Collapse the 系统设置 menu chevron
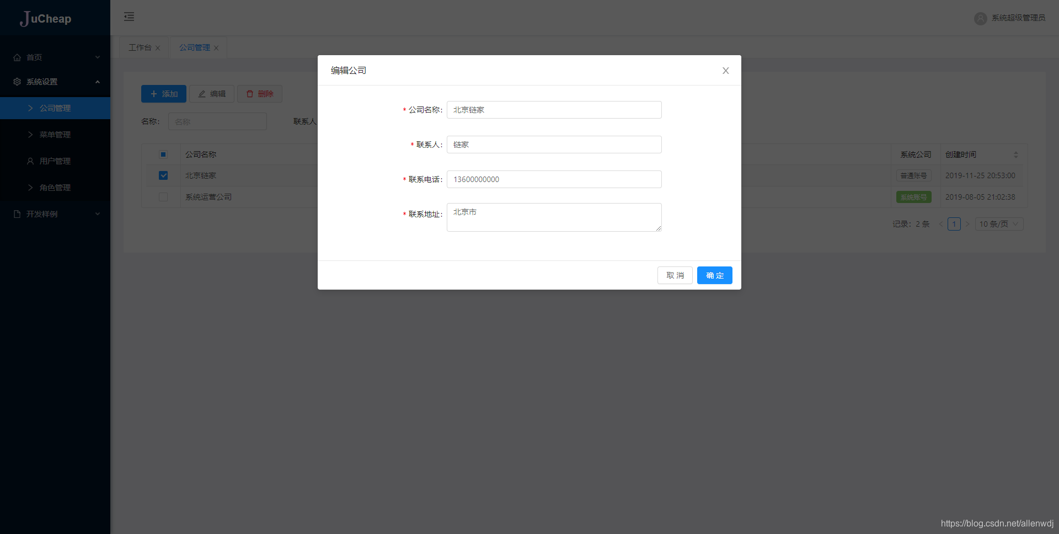Image resolution: width=1059 pixels, height=534 pixels. 98,82
